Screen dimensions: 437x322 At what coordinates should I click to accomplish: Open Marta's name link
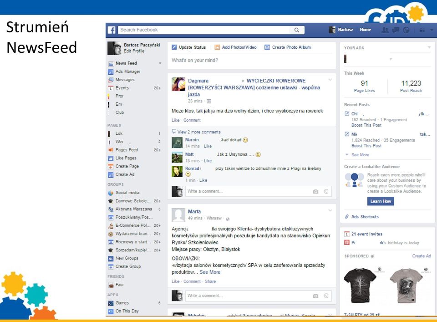click(194, 212)
